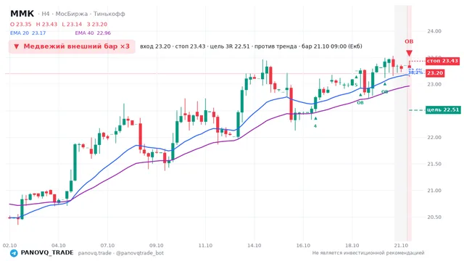Click the L 23.14 low value
Screen dimensions: 464x261
point(72,24)
